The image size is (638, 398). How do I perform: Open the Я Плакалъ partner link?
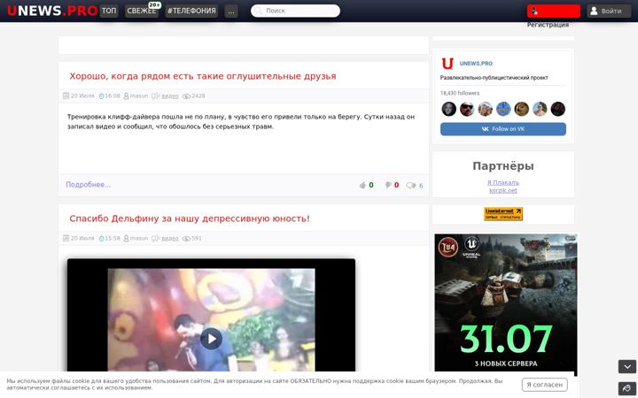[x=503, y=182]
